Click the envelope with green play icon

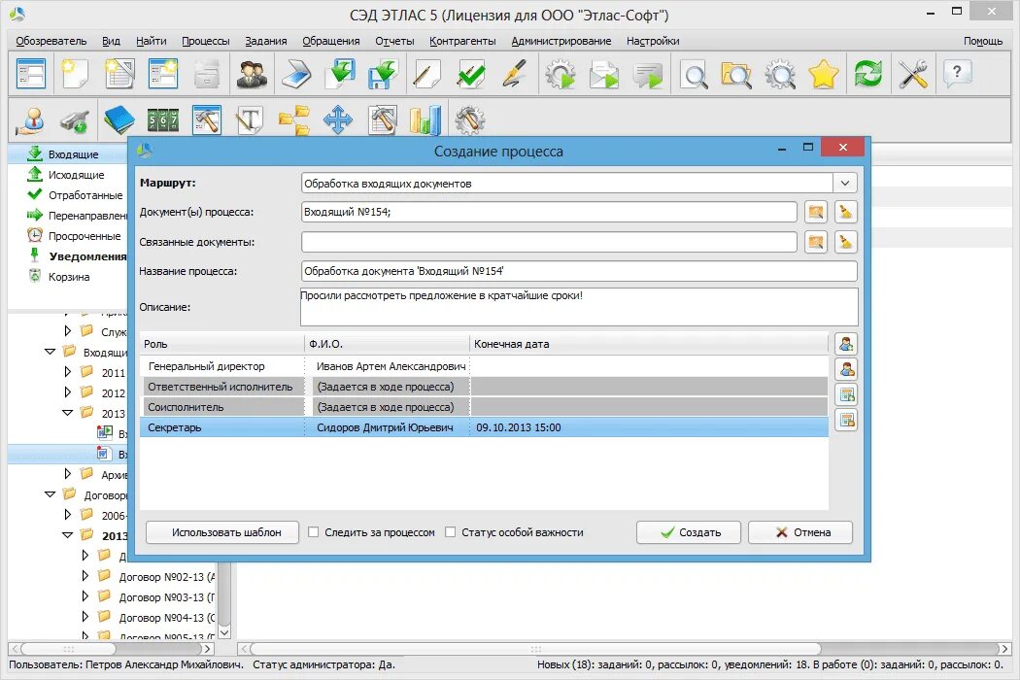click(603, 74)
